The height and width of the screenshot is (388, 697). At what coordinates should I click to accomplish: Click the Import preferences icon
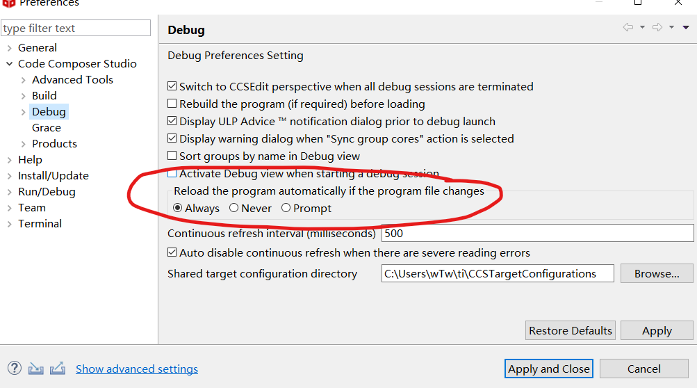point(36,369)
